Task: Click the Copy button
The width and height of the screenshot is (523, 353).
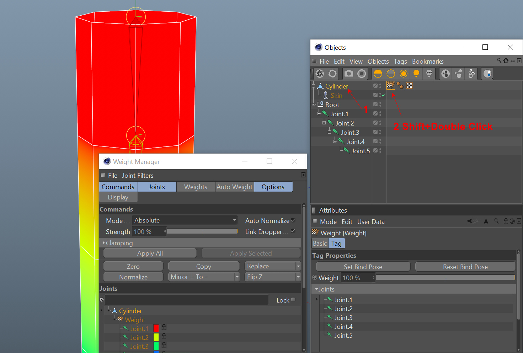Action: [x=204, y=266]
